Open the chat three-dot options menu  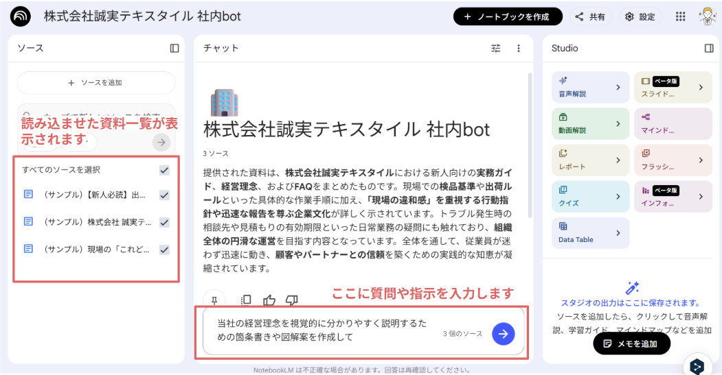tap(519, 48)
